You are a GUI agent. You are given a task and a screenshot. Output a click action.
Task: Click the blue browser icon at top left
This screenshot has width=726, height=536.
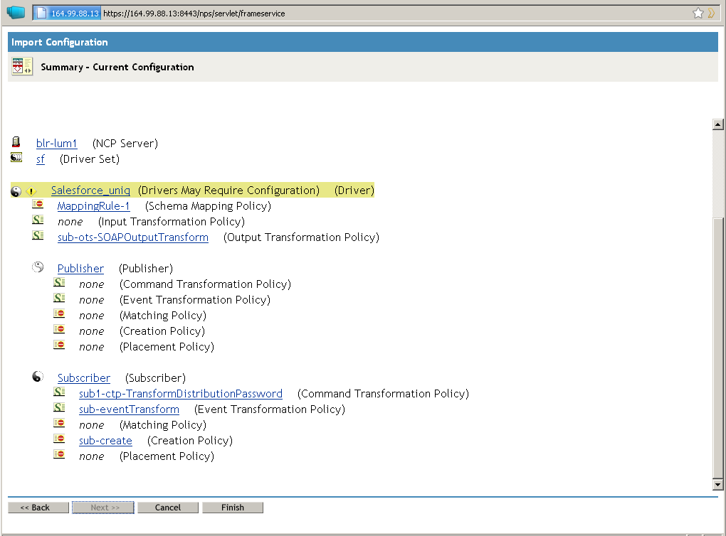16,13
